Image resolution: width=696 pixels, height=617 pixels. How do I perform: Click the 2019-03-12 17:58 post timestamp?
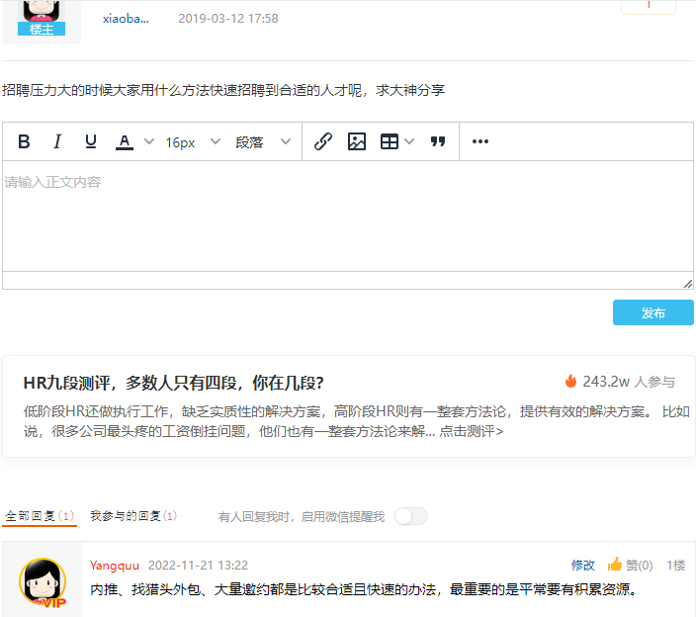[x=228, y=19]
